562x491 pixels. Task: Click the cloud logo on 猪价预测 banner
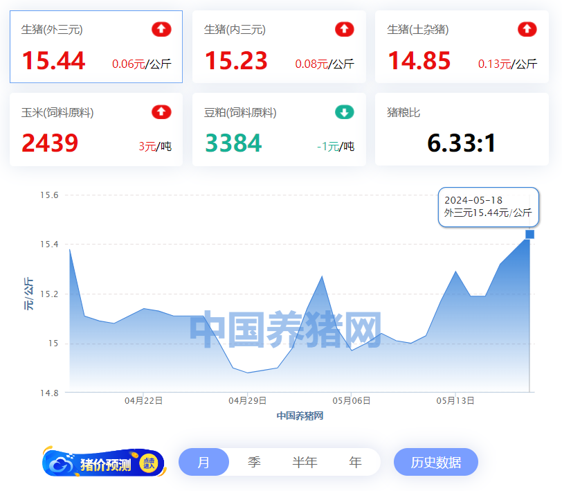click(61, 464)
